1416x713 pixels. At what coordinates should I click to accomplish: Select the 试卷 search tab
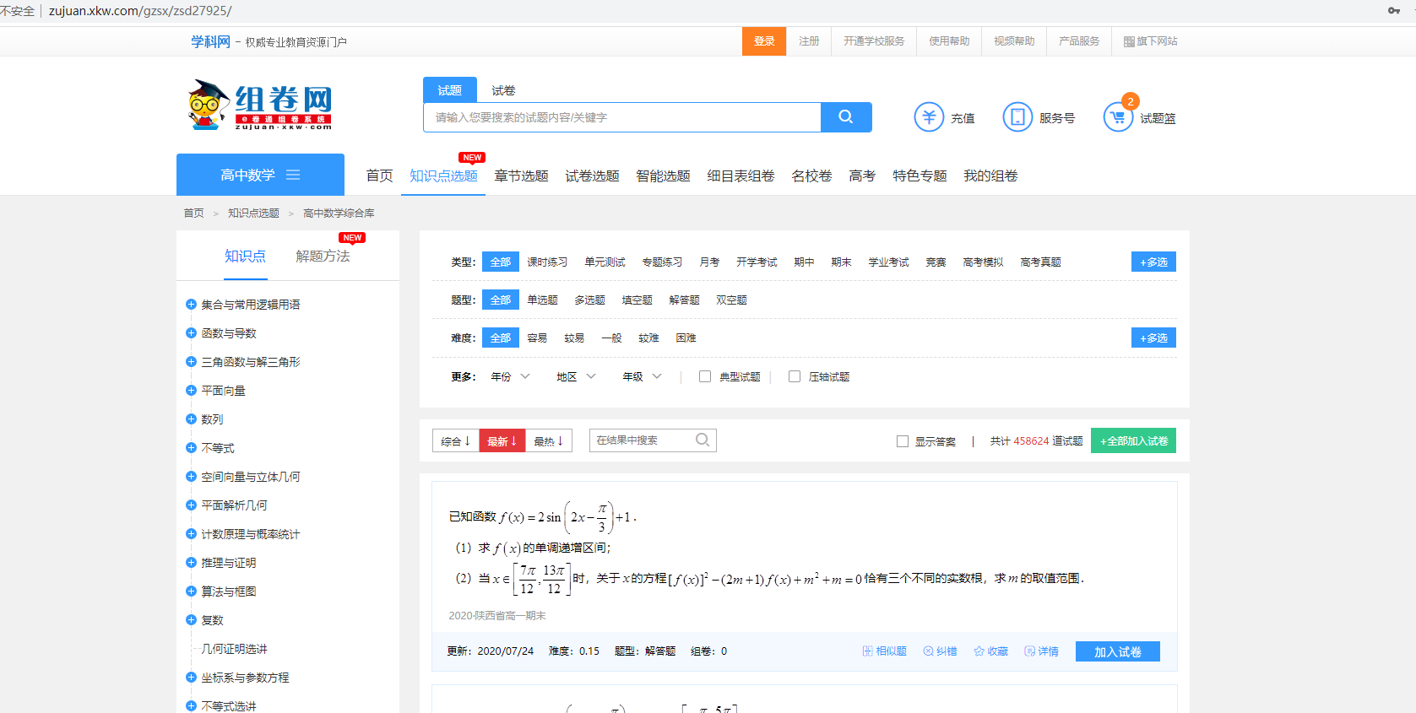pos(503,90)
